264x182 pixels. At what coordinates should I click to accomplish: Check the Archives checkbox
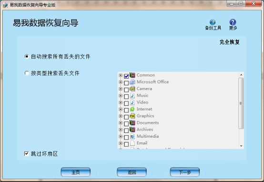coord(126,131)
